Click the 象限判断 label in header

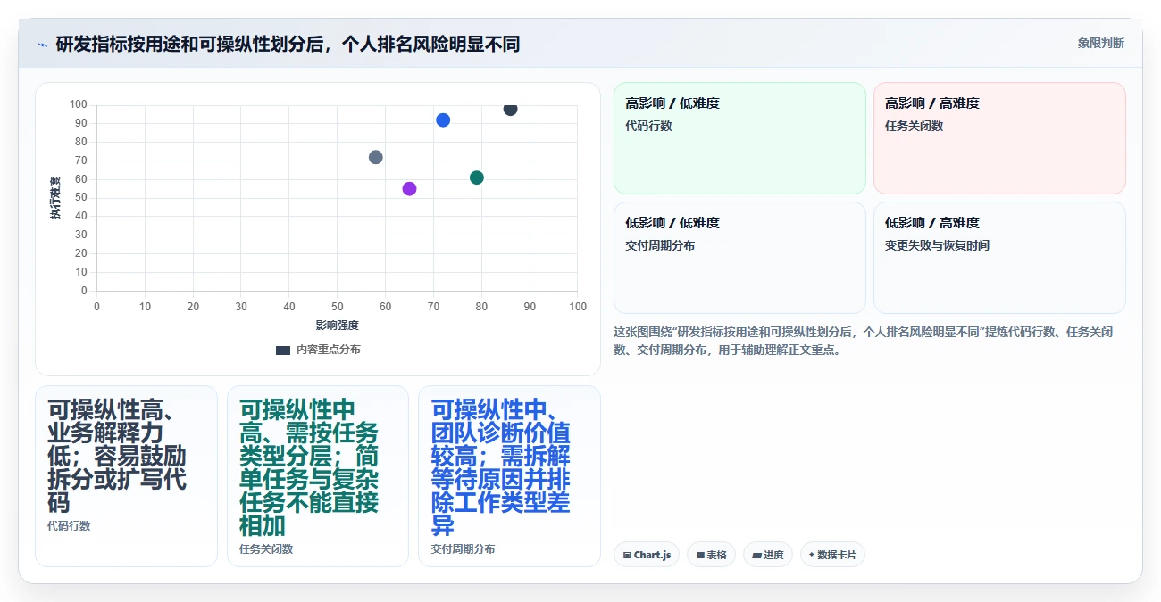click(x=1100, y=43)
